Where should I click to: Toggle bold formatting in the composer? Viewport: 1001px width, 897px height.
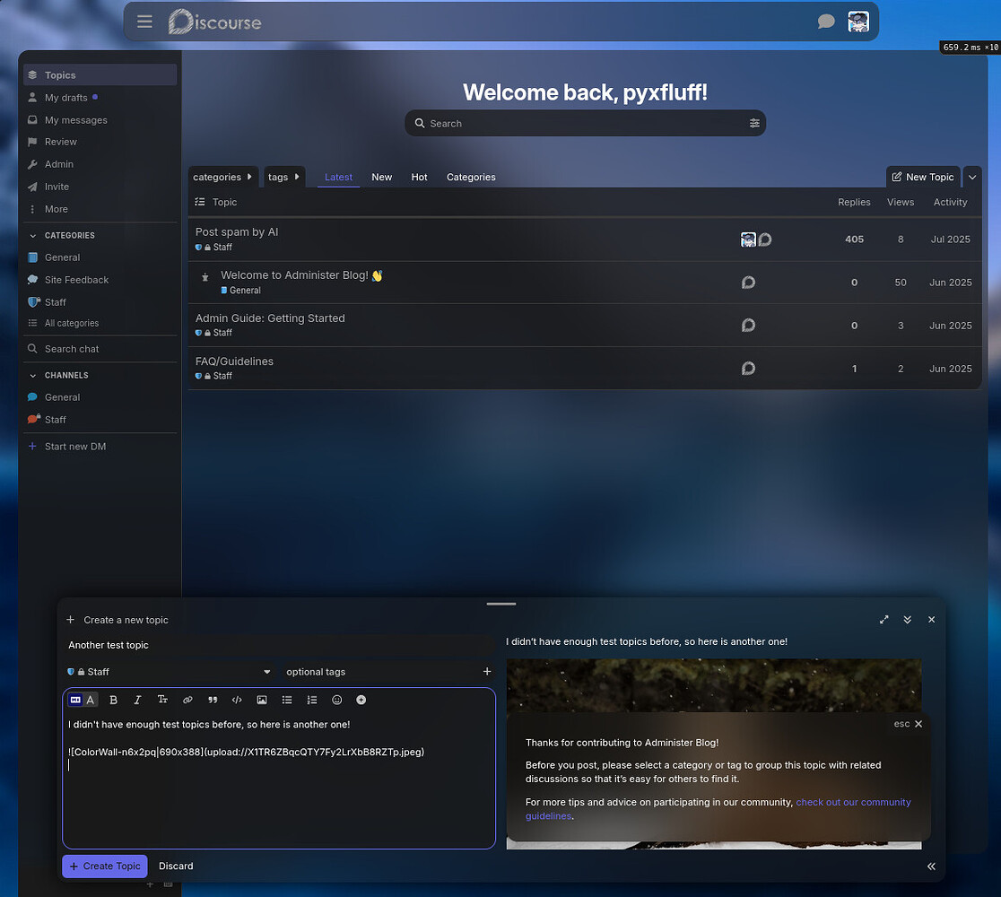tap(114, 700)
